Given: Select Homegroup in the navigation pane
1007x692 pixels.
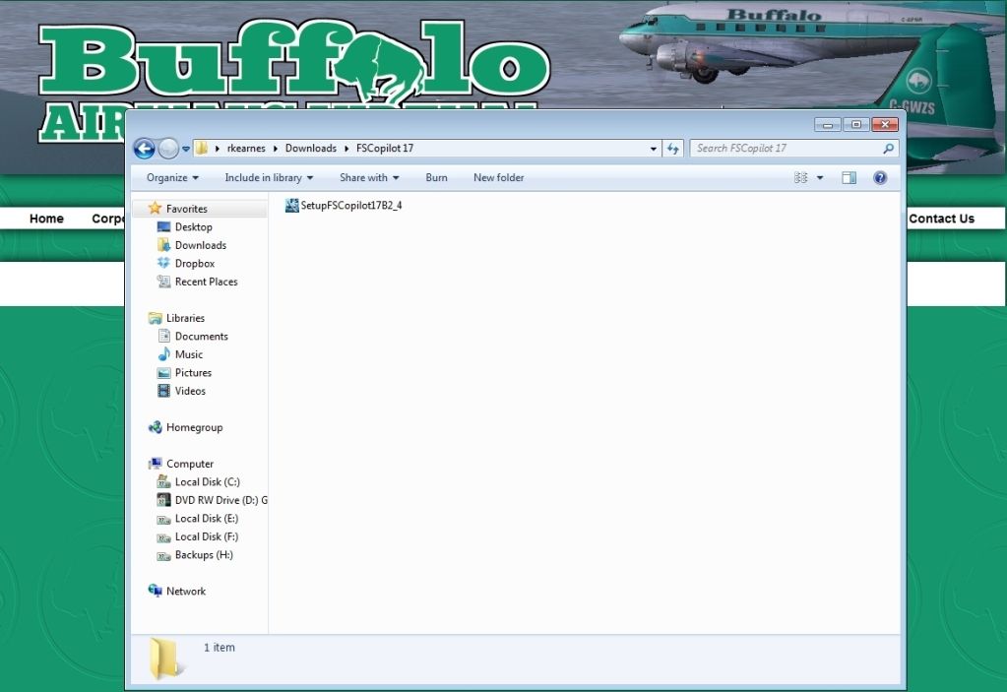Looking at the screenshot, I should (x=195, y=427).
